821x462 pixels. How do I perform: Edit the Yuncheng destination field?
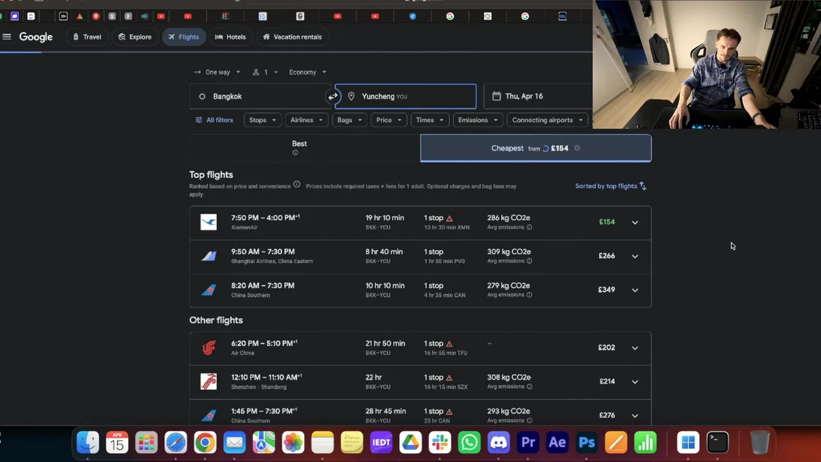(405, 96)
